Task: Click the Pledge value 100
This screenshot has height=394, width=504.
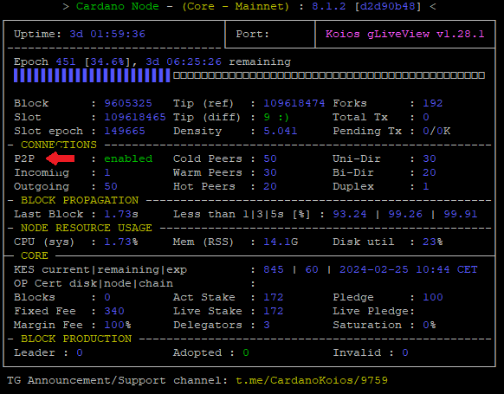Action: pos(433,297)
